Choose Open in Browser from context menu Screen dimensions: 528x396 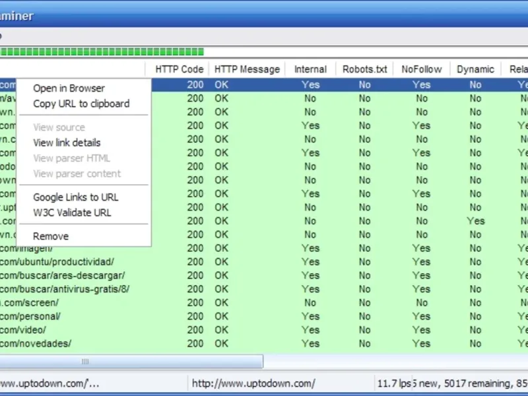coord(69,88)
